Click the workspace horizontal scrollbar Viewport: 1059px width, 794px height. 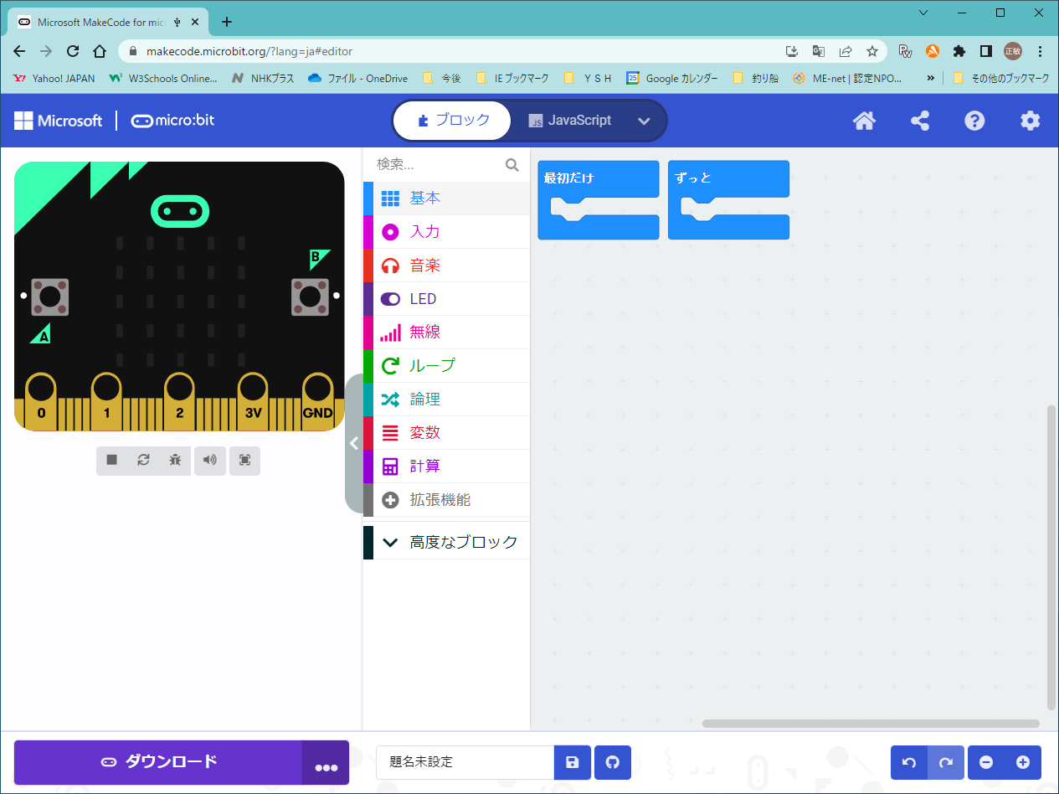coord(871,723)
